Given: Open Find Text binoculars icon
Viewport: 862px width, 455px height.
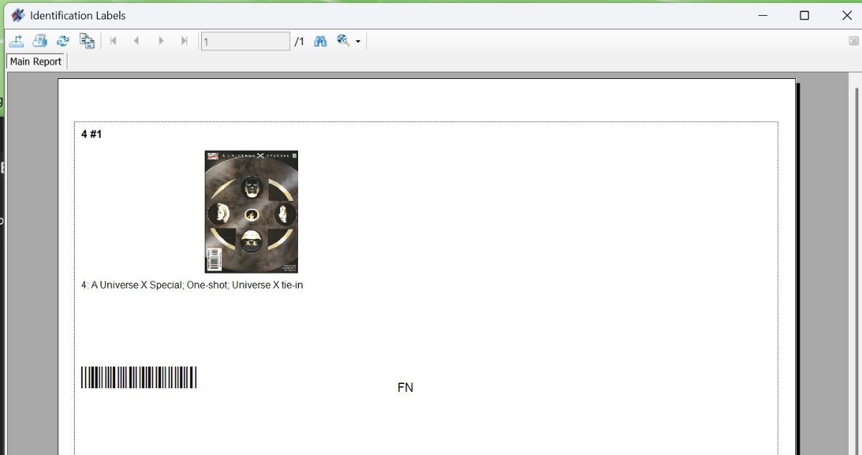Looking at the screenshot, I should pyautogui.click(x=320, y=41).
